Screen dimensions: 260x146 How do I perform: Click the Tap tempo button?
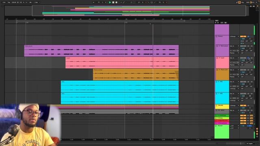coord(9,2)
